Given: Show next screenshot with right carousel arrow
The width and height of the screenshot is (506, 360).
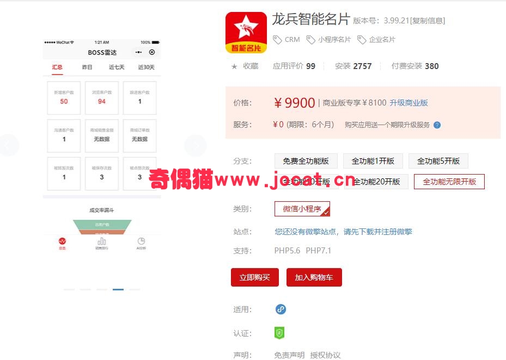Looking at the screenshot, I should (x=196, y=146).
